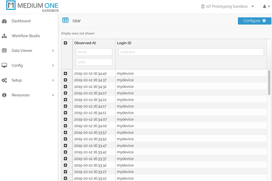Focus the Login ID contains filter field
Screen dimensions: 272x181
191,52
